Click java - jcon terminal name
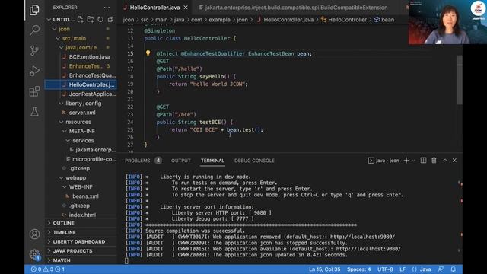Image resolution: width=487 pixels, height=274 pixels. click(387, 161)
